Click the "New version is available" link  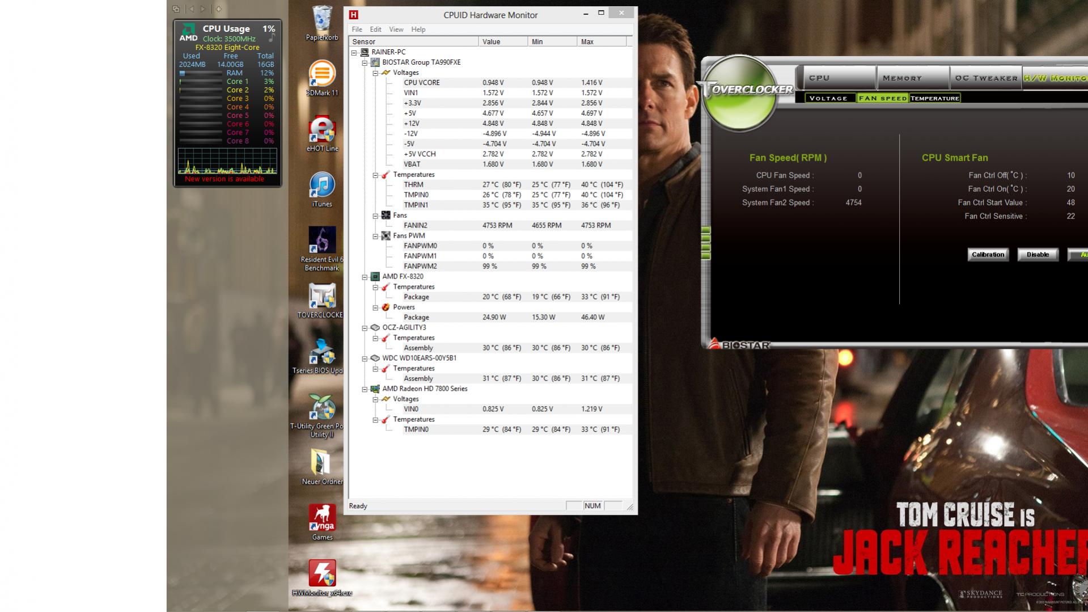(x=225, y=179)
